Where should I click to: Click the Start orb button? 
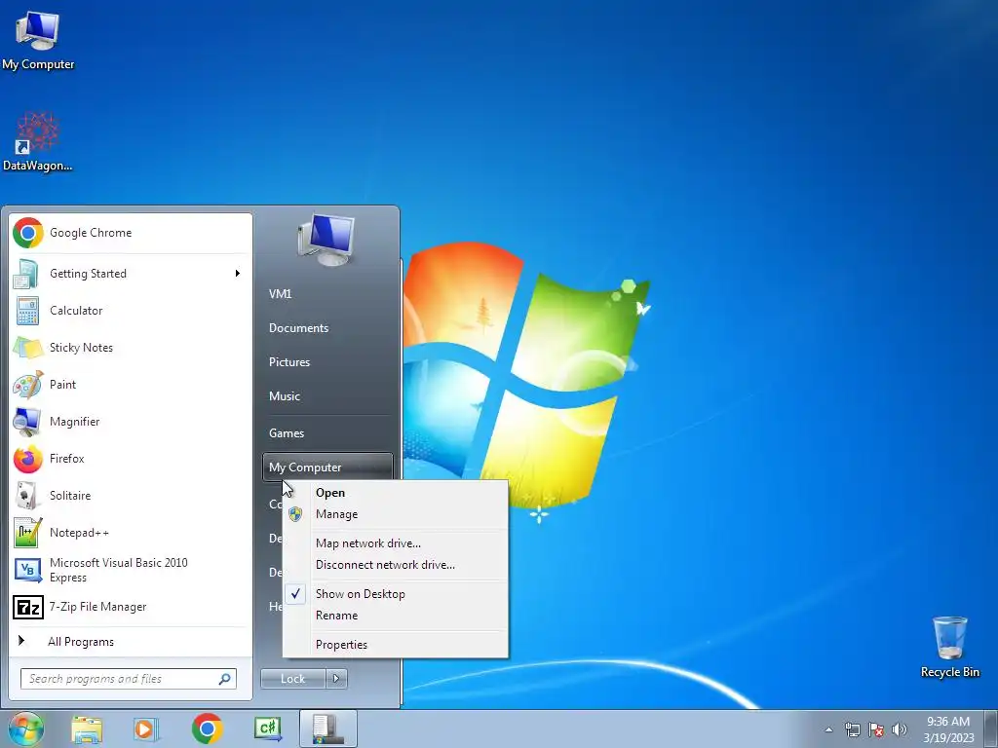25,729
